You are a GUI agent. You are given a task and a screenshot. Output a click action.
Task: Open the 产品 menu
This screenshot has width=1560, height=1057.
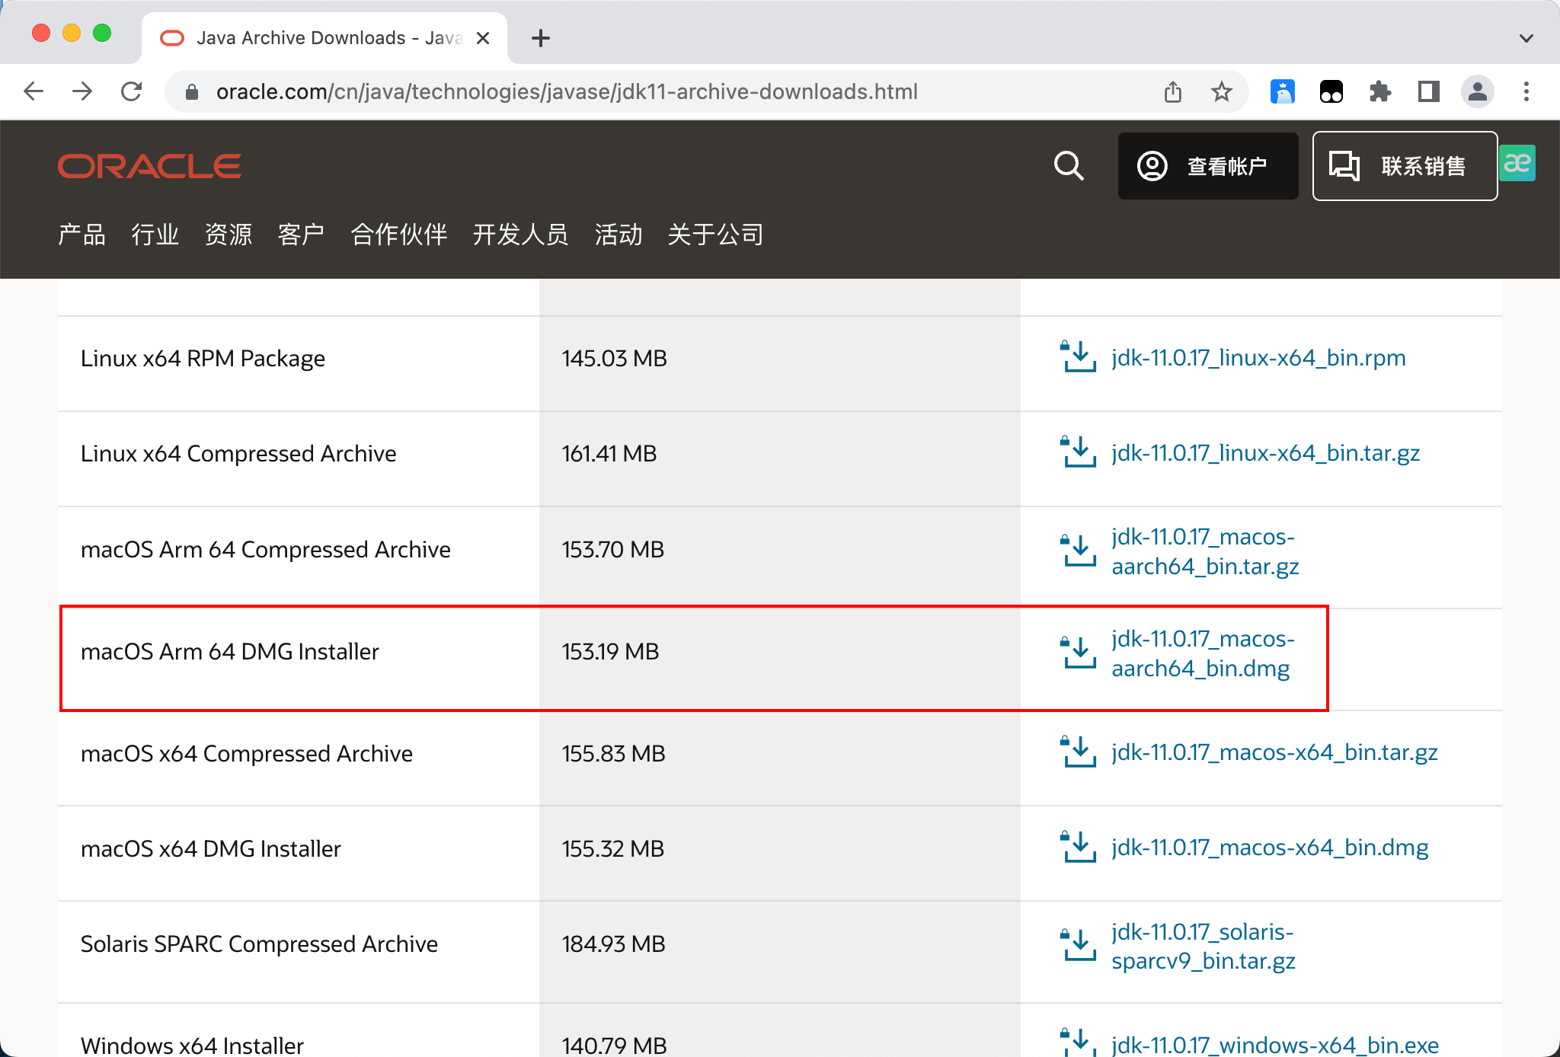click(x=82, y=235)
